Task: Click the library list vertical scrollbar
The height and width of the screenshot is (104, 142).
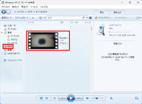Action: click(91, 29)
